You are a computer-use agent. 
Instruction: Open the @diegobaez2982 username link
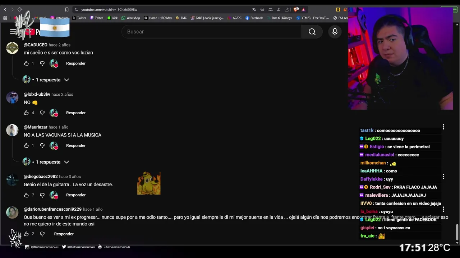tap(41, 177)
